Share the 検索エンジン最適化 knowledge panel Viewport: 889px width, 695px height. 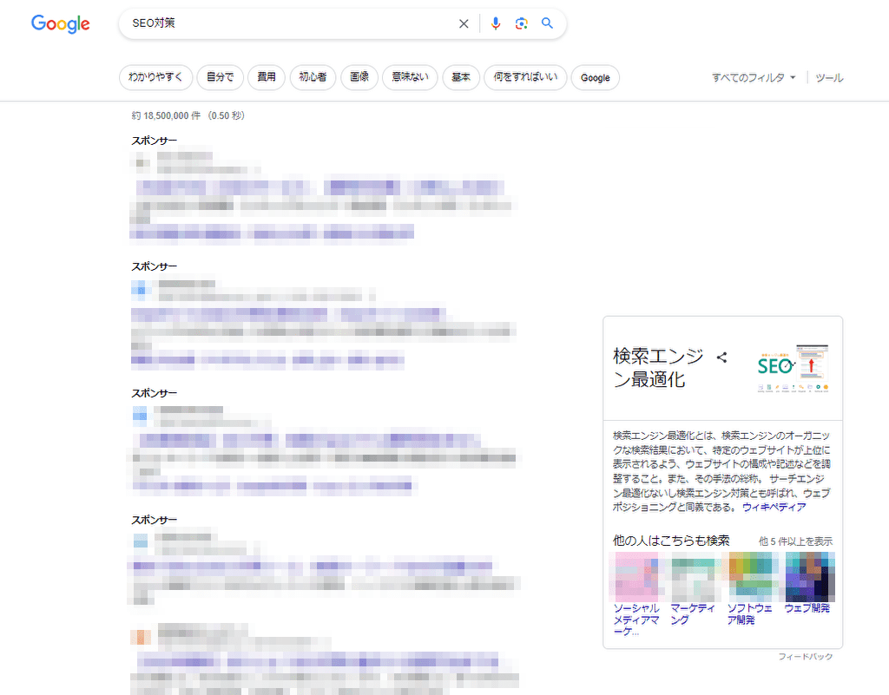click(721, 357)
